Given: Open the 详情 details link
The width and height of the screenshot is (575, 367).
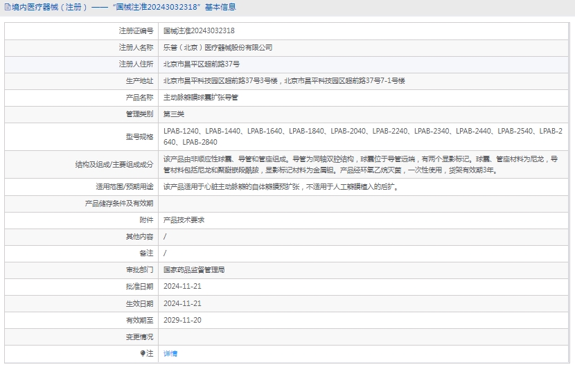Looking at the screenshot, I should pyautogui.click(x=170, y=354).
